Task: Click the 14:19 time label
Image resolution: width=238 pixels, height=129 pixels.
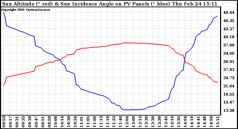Action: point(191,122)
